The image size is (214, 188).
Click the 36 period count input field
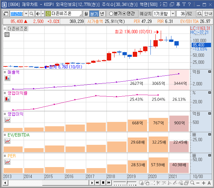[x=181, y=14]
